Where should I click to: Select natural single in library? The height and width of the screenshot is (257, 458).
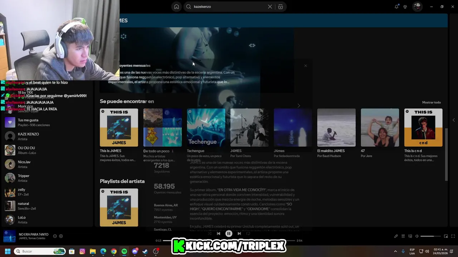(47, 206)
